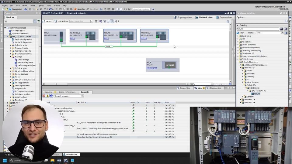Image resolution: width=292 pixels, height=164 pixels.
Task: Click the Windows Start button
Action: (x=5, y=160)
